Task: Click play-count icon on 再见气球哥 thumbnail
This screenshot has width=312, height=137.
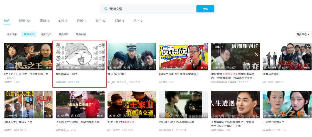Action: 162,68
